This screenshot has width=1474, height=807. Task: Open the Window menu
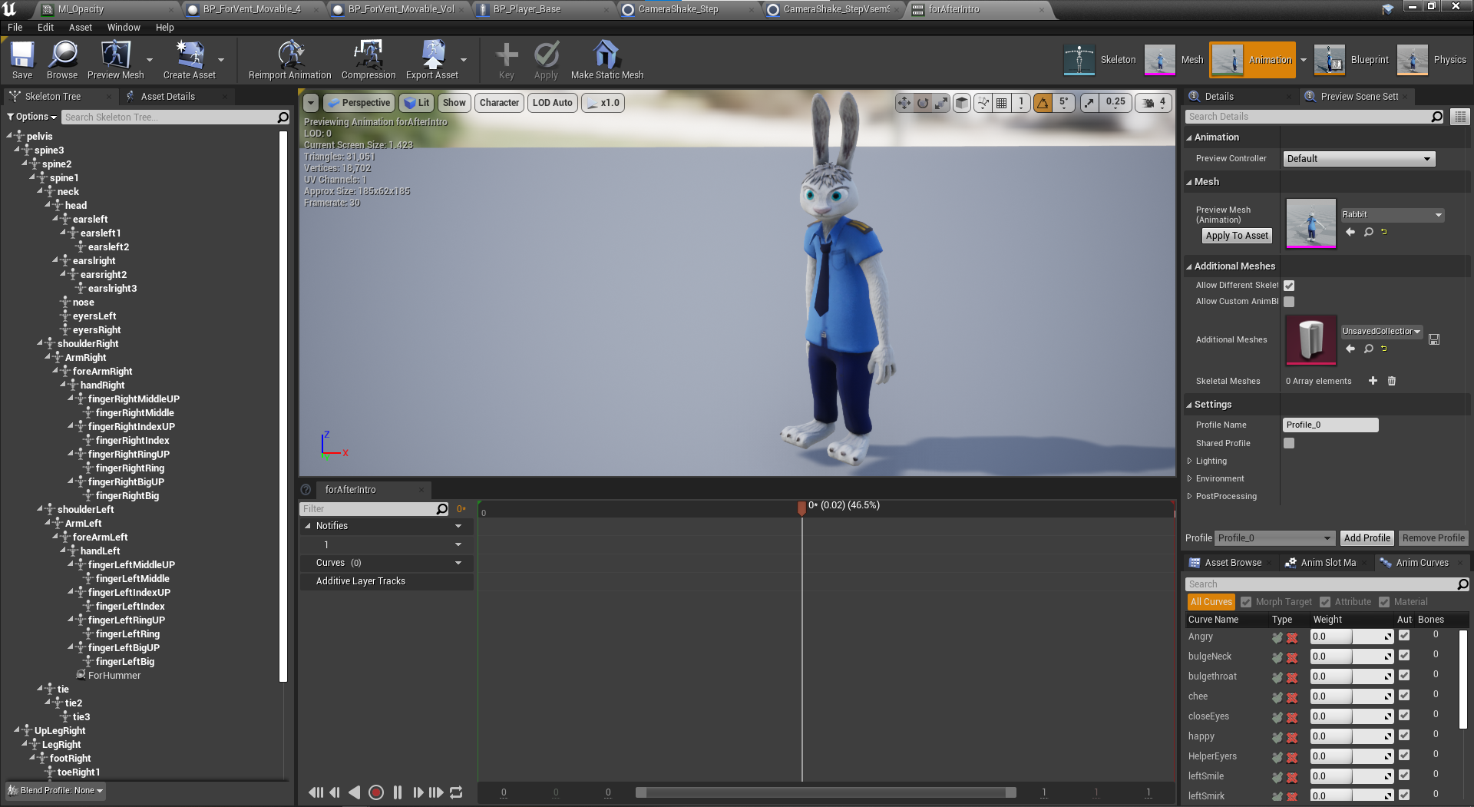tap(124, 27)
